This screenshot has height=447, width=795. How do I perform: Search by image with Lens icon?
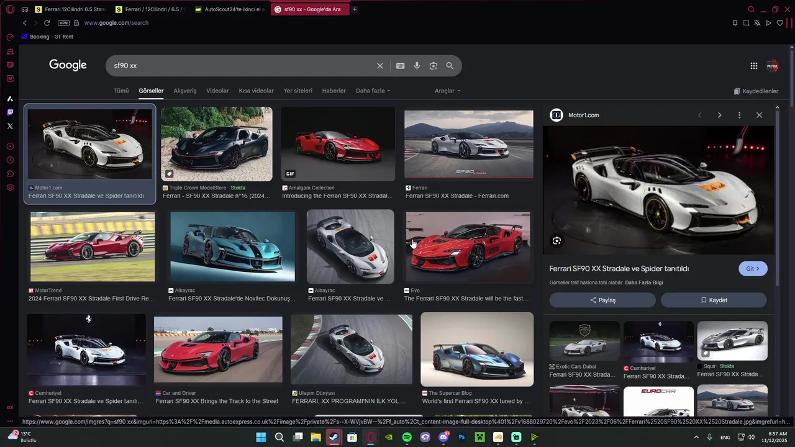pos(434,66)
